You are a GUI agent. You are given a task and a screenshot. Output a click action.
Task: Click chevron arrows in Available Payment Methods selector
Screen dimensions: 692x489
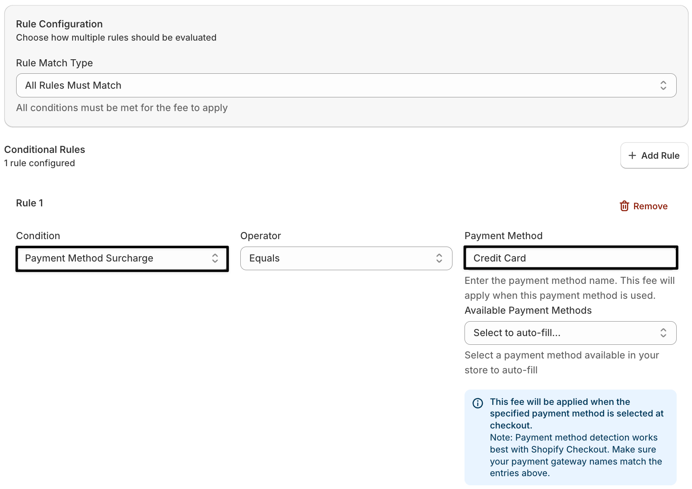[x=663, y=333]
